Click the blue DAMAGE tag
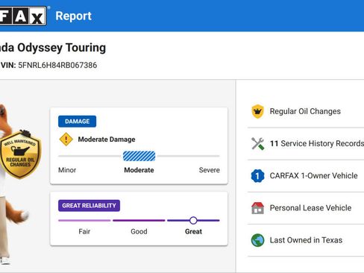 77,122
